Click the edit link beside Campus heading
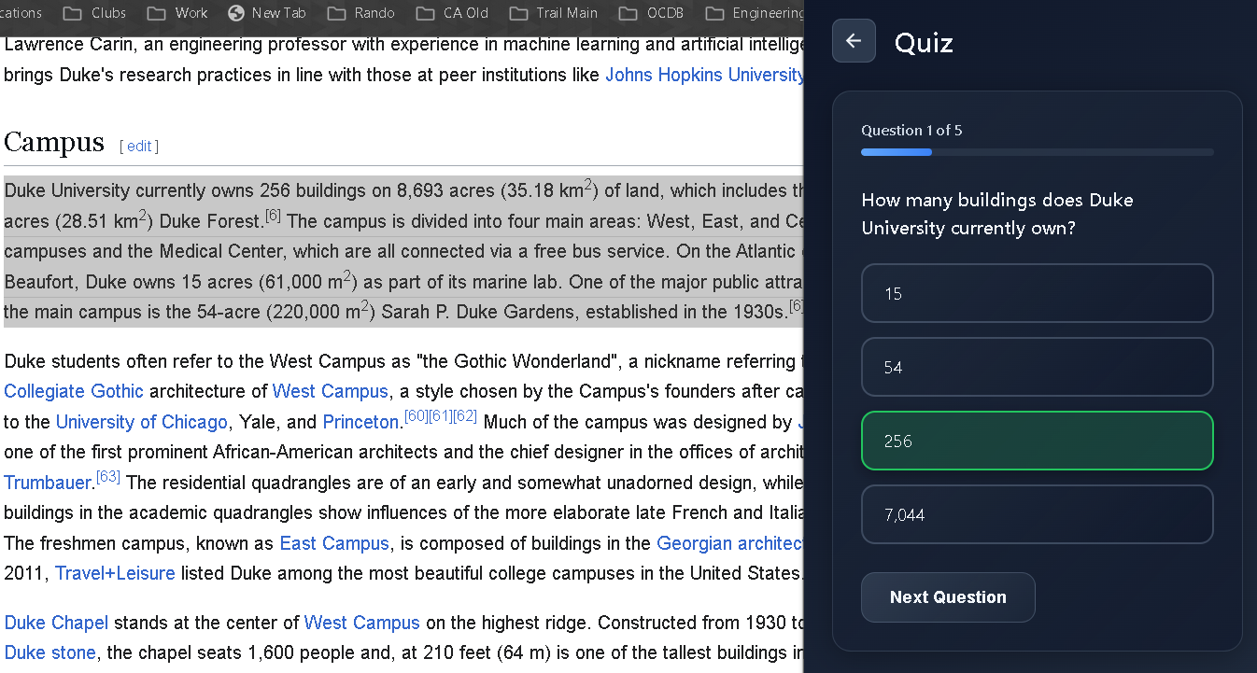The height and width of the screenshot is (673, 1257). tap(139, 146)
